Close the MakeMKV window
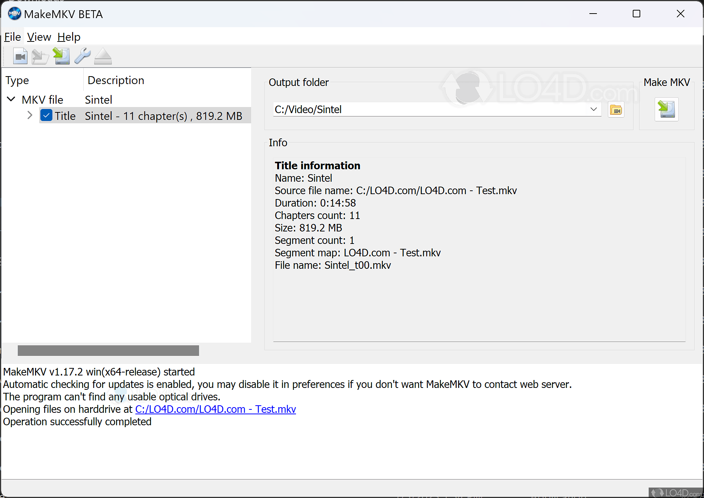This screenshot has height=498, width=704. [681, 14]
